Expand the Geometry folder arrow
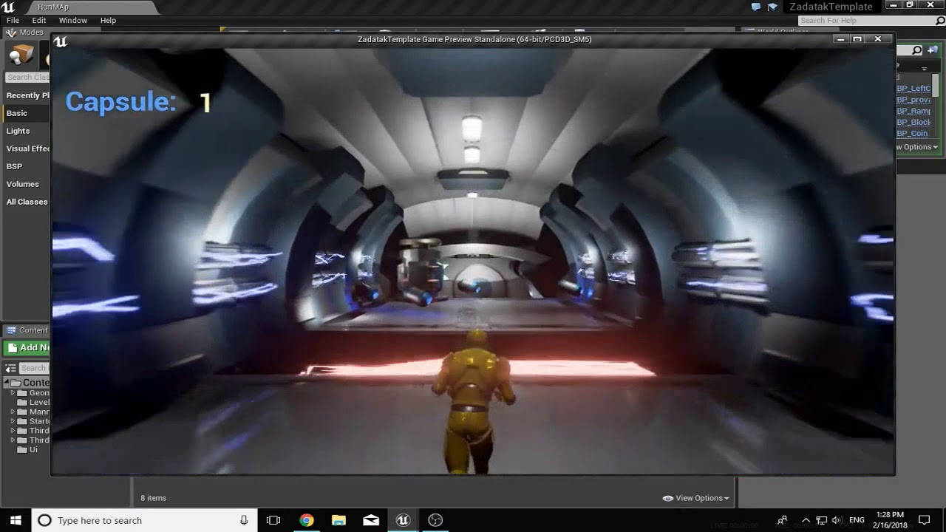Image resolution: width=946 pixels, height=532 pixels. tap(13, 393)
